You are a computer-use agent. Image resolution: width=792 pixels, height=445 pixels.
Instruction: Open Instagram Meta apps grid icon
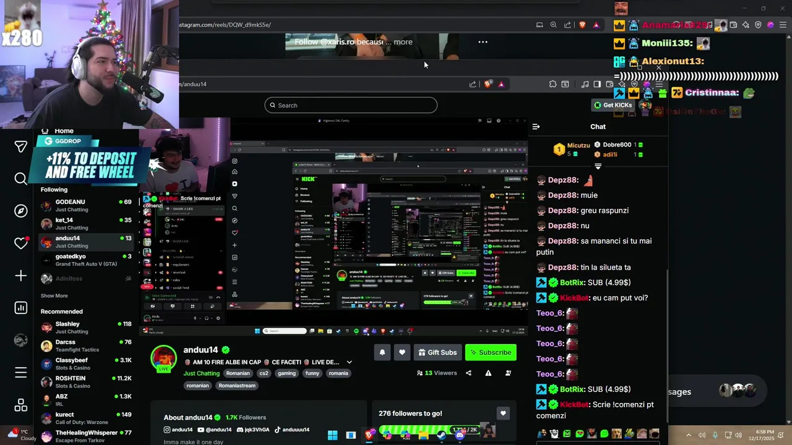[x=20, y=405]
